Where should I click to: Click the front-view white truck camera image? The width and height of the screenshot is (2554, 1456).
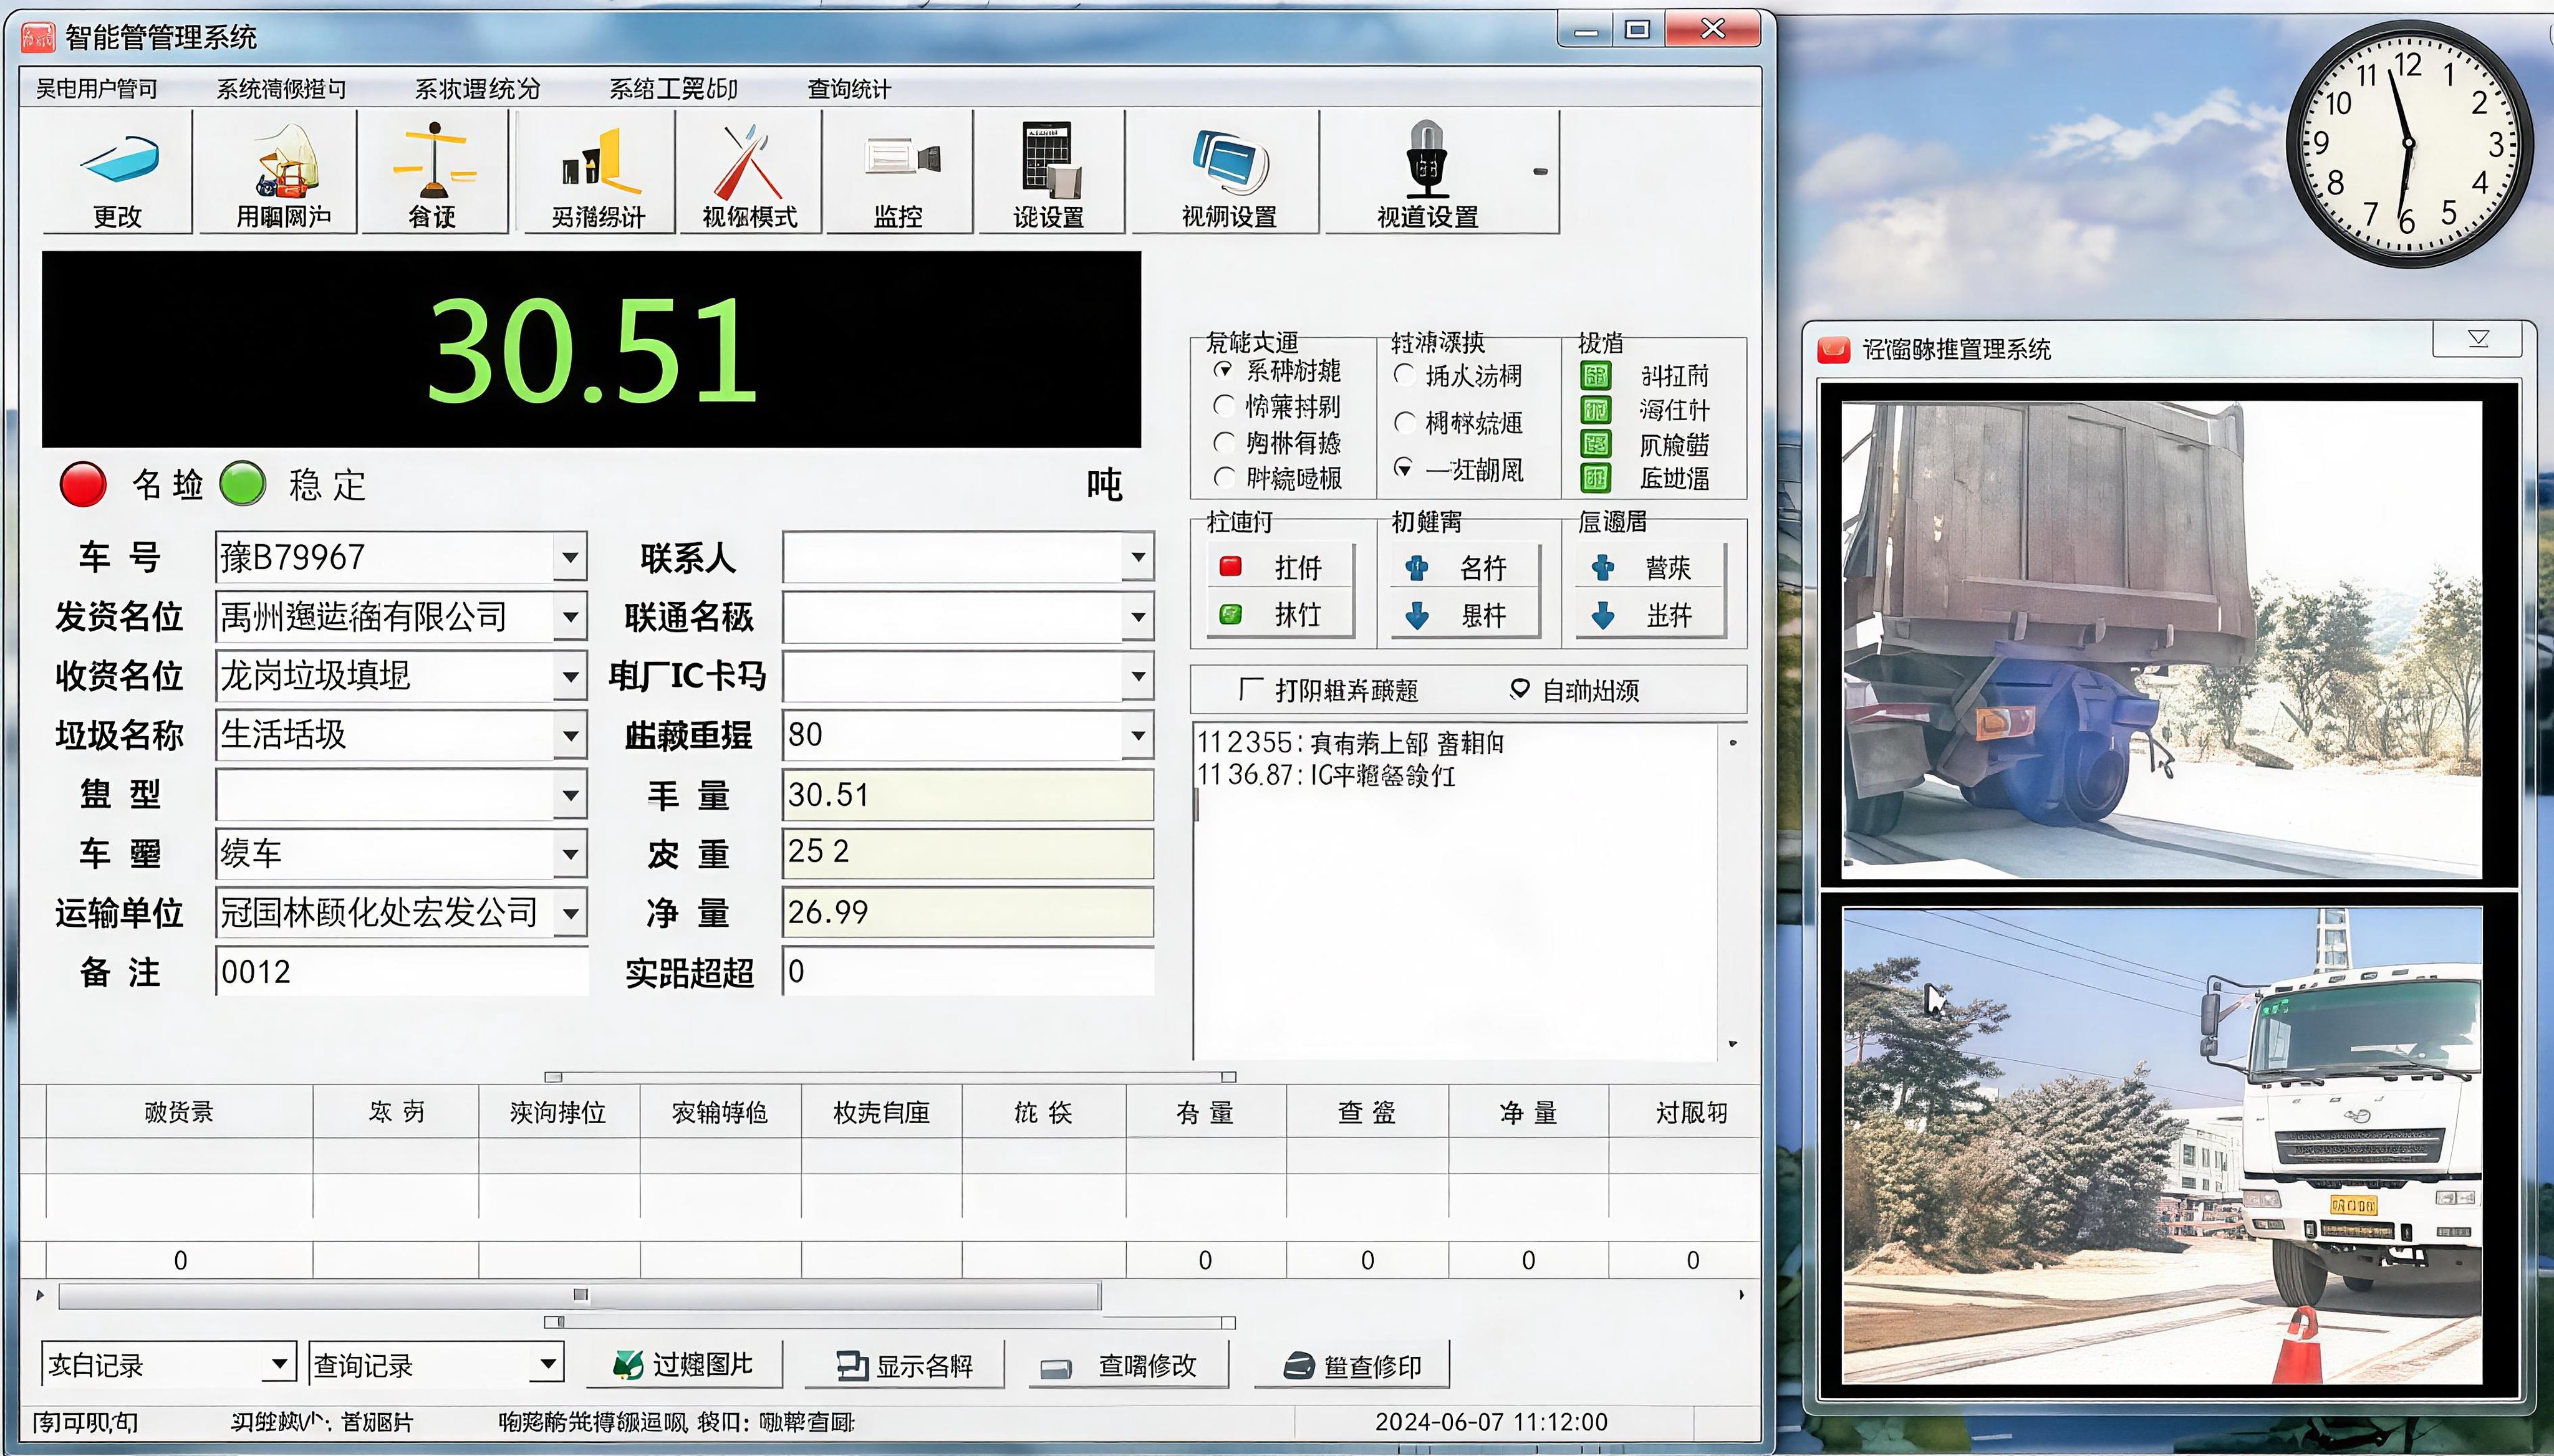click(x=2162, y=1145)
